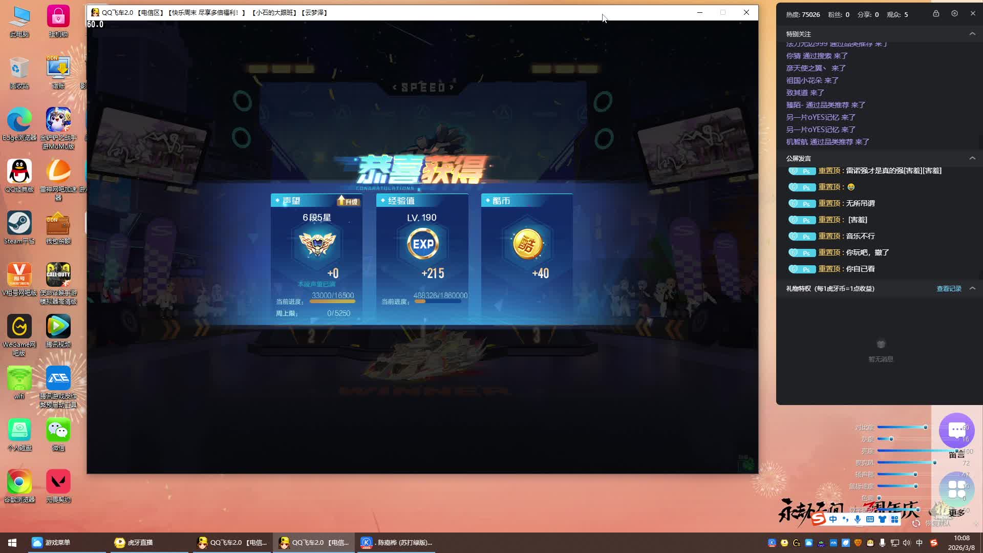
Task: Click the 声望 升级 upgrade badge
Action: [348, 201]
